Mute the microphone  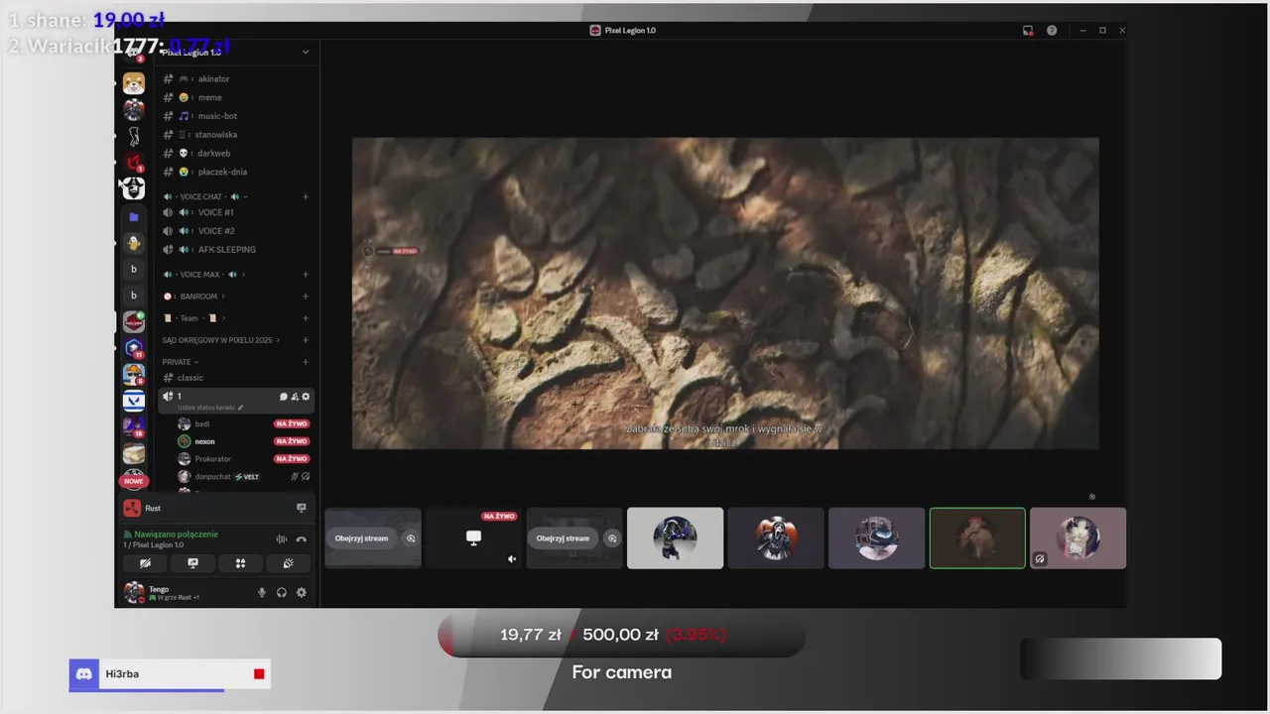pyautogui.click(x=262, y=593)
